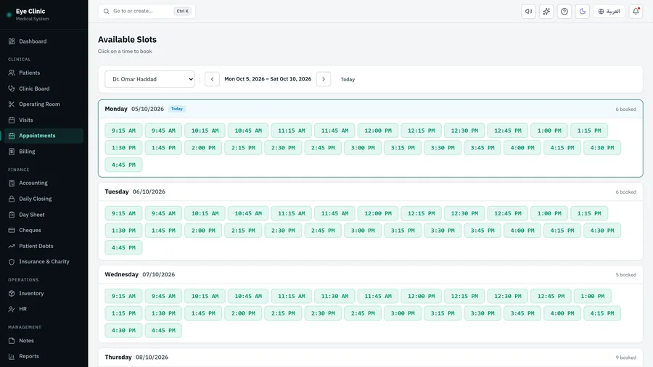
Task: Open Billing from the sidebar
Action: 44,152
